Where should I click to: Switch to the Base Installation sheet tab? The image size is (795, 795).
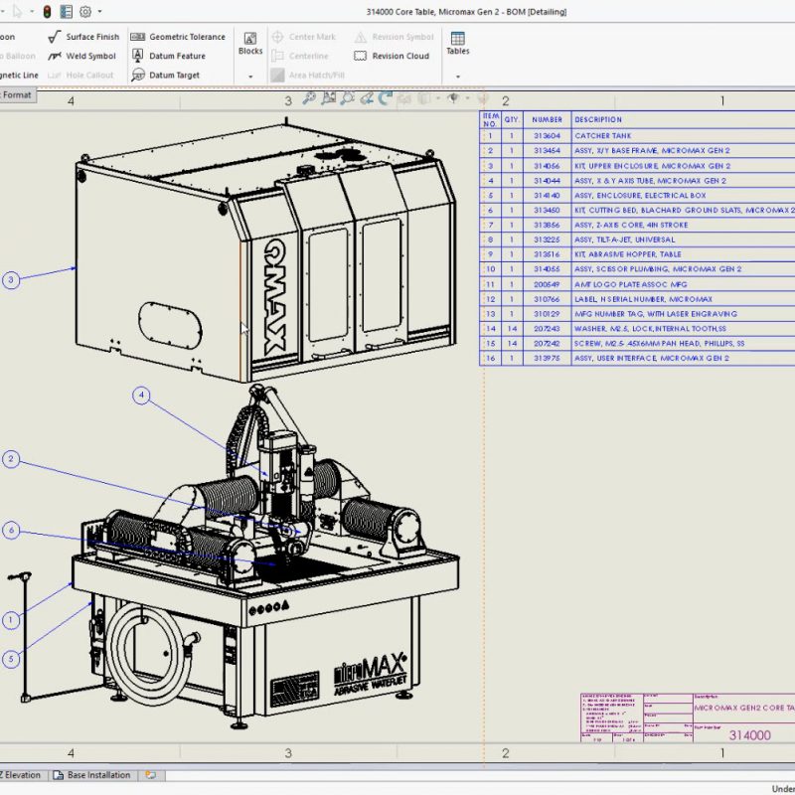click(92, 775)
